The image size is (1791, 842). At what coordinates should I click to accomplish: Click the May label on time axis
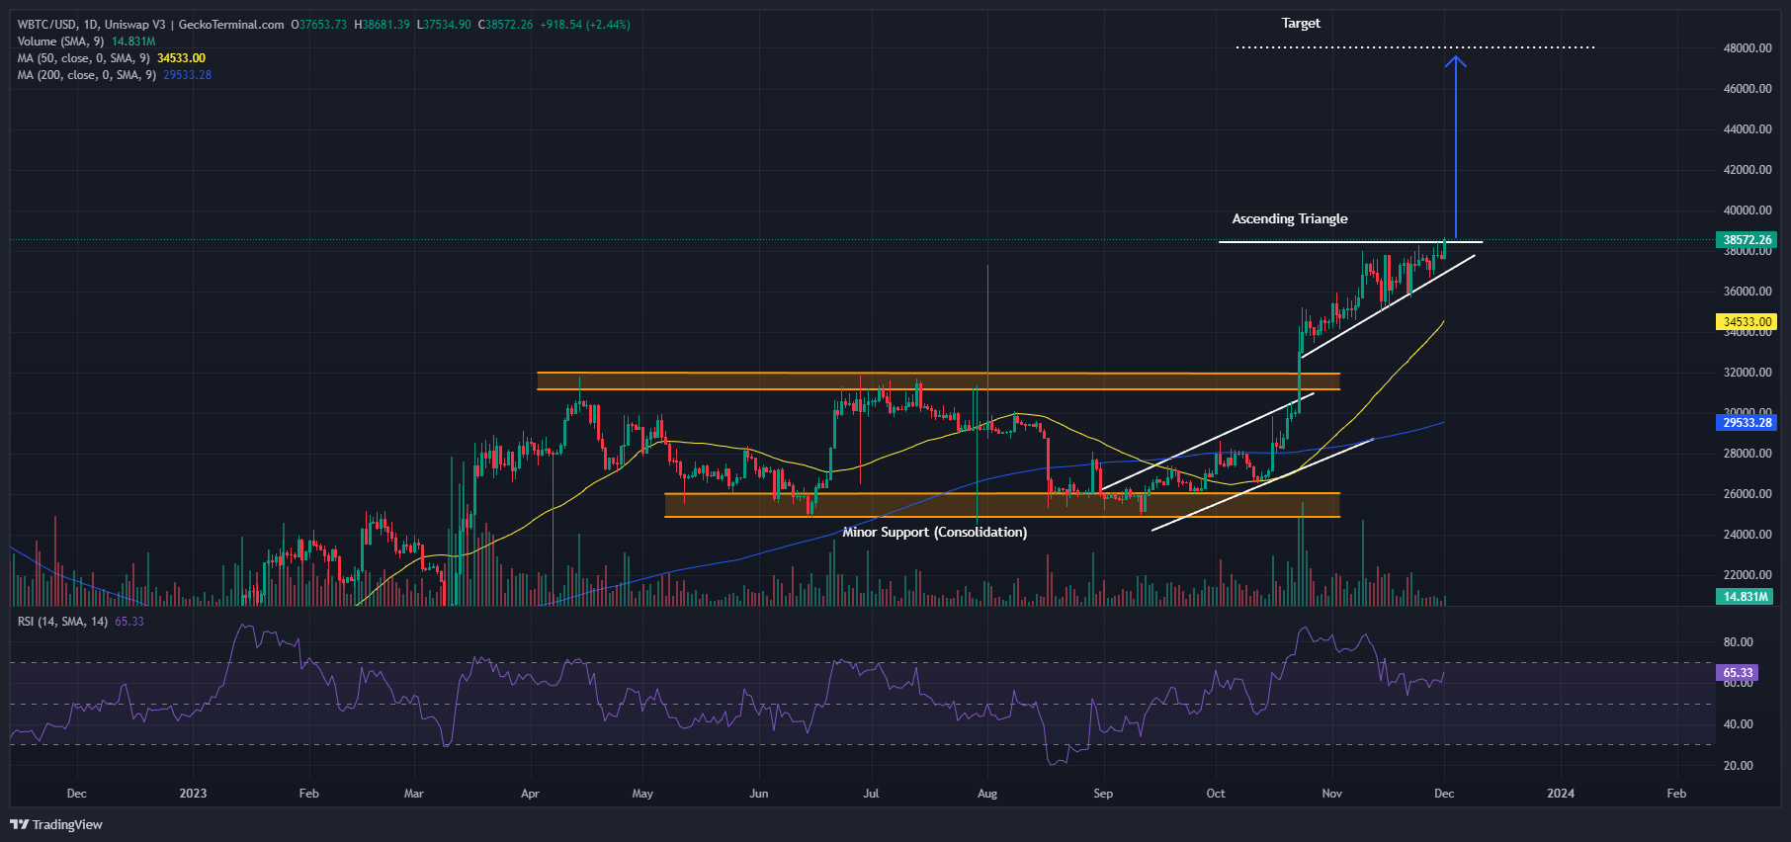point(642,794)
